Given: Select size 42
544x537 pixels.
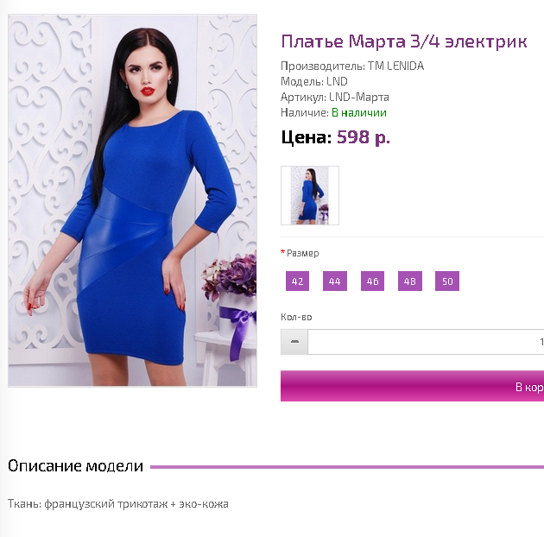Looking at the screenshot, I should 297,281.
